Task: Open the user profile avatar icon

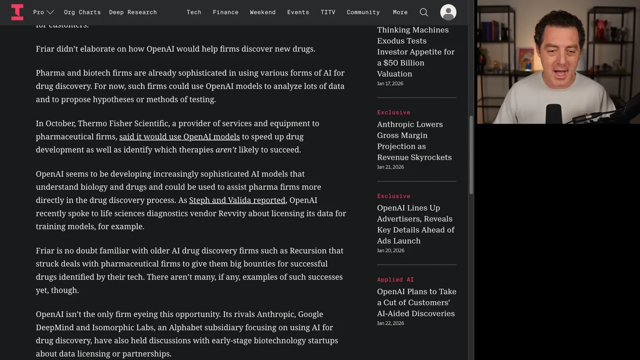Action: pyautogui.click(x=448, y=12)
